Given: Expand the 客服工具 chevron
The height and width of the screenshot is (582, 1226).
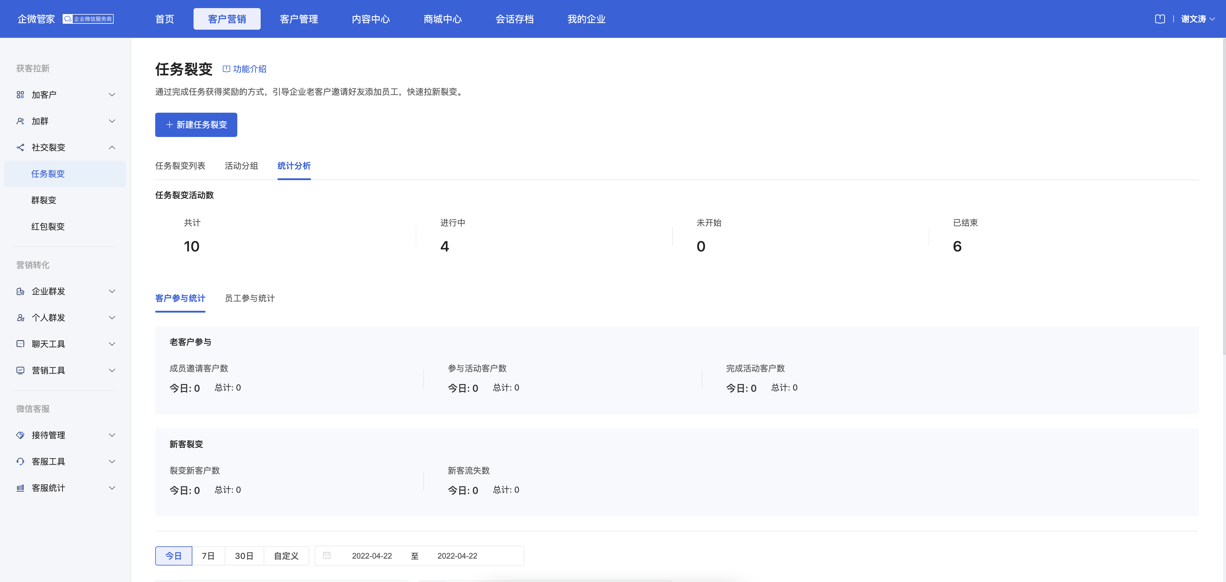Looking at the screenshot, I should (112, 462).
